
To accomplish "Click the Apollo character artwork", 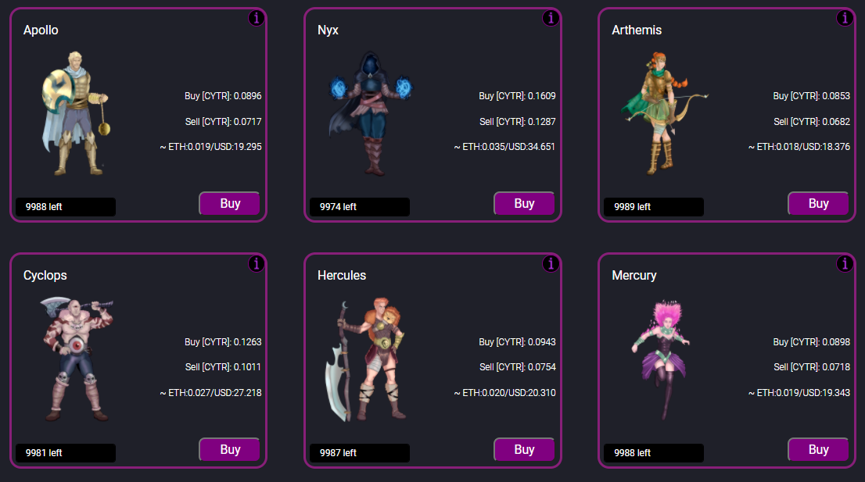I will pos(76,113).
